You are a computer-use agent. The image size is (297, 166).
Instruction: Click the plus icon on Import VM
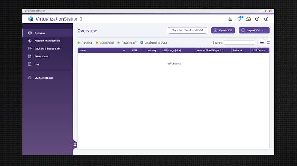tap(243, 30)
